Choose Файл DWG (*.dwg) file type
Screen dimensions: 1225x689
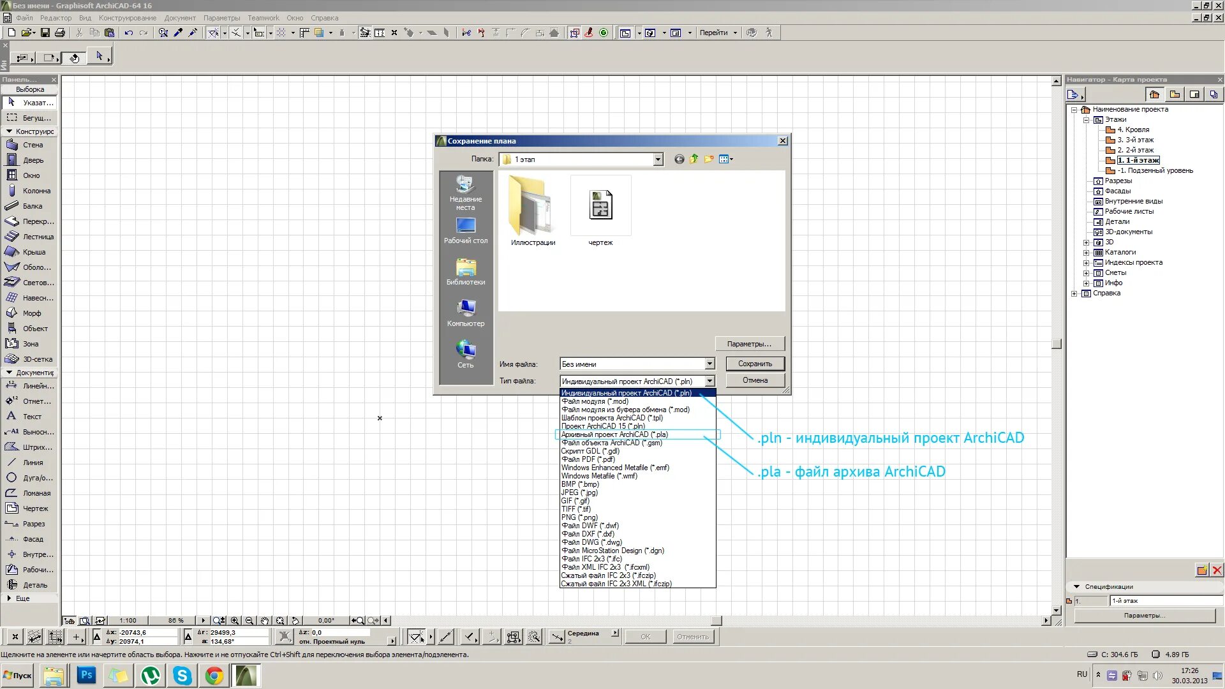pos(638,542)
